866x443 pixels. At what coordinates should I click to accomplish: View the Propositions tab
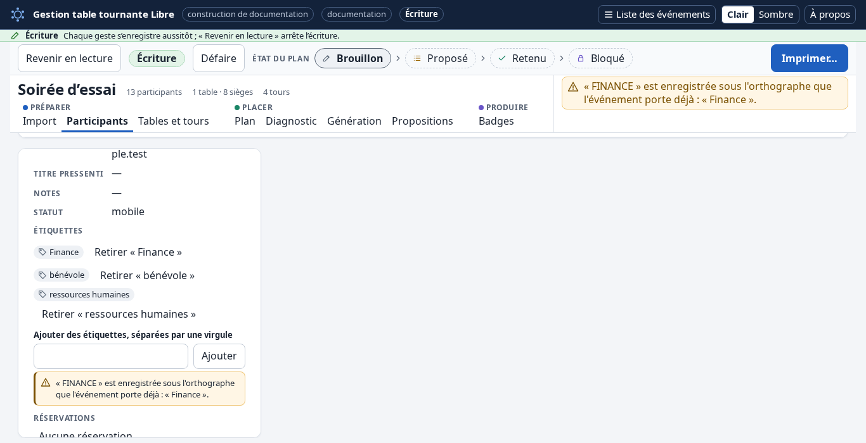click(422, 121)
